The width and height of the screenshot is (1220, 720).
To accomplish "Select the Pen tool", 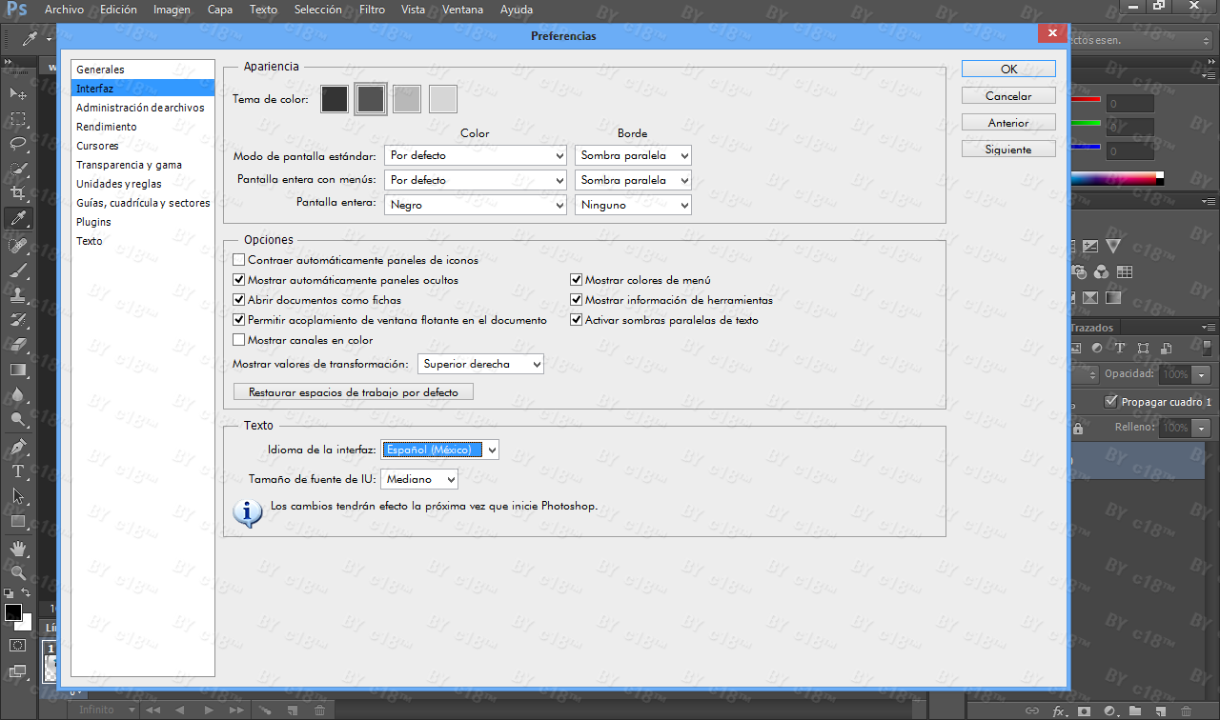I will (18, 446).
